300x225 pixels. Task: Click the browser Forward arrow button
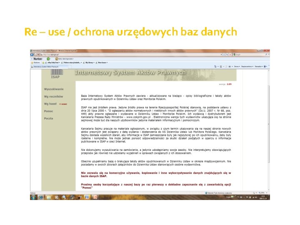(x=35, y=55)
